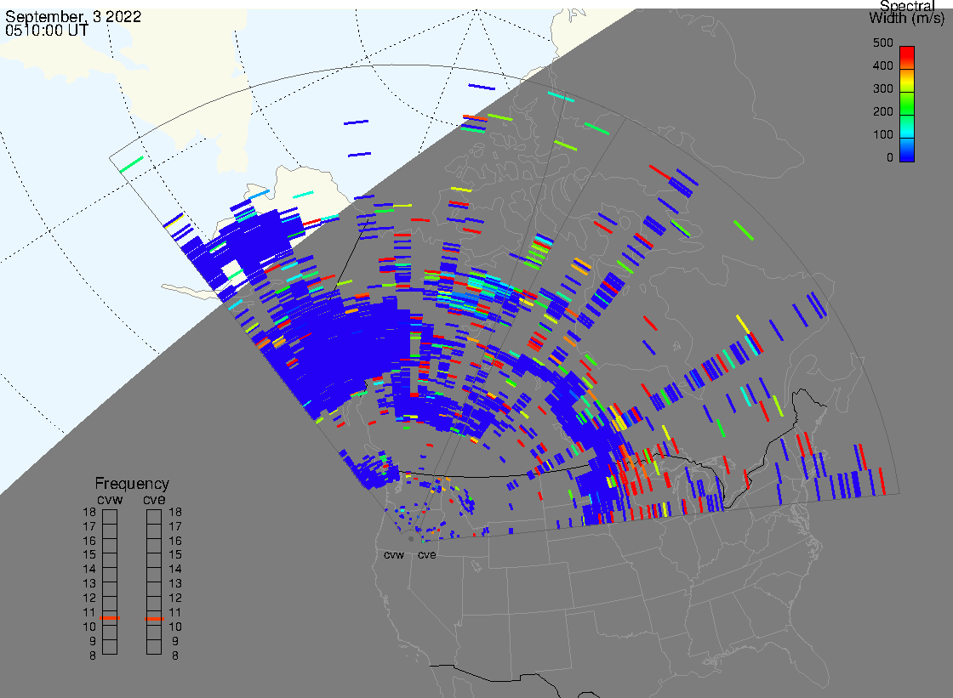Click the 16 label beside cve scale
Image resolution: width=953 pixels, height=698 pixels.
[x=175, y=541]
